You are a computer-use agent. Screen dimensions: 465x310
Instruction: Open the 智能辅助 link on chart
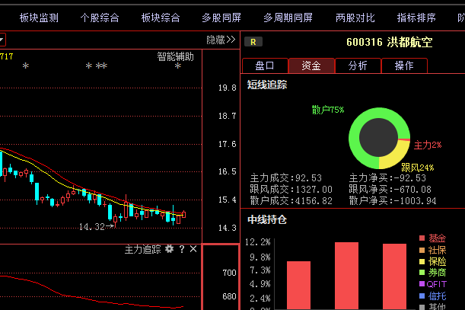pyautogui.click(x=175, y=56)
